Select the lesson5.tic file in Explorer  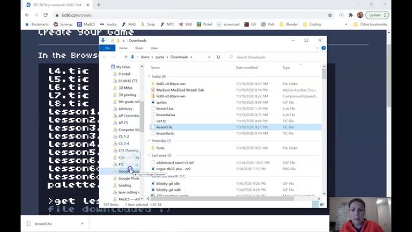pyautogui.click(x=235, y=127)
